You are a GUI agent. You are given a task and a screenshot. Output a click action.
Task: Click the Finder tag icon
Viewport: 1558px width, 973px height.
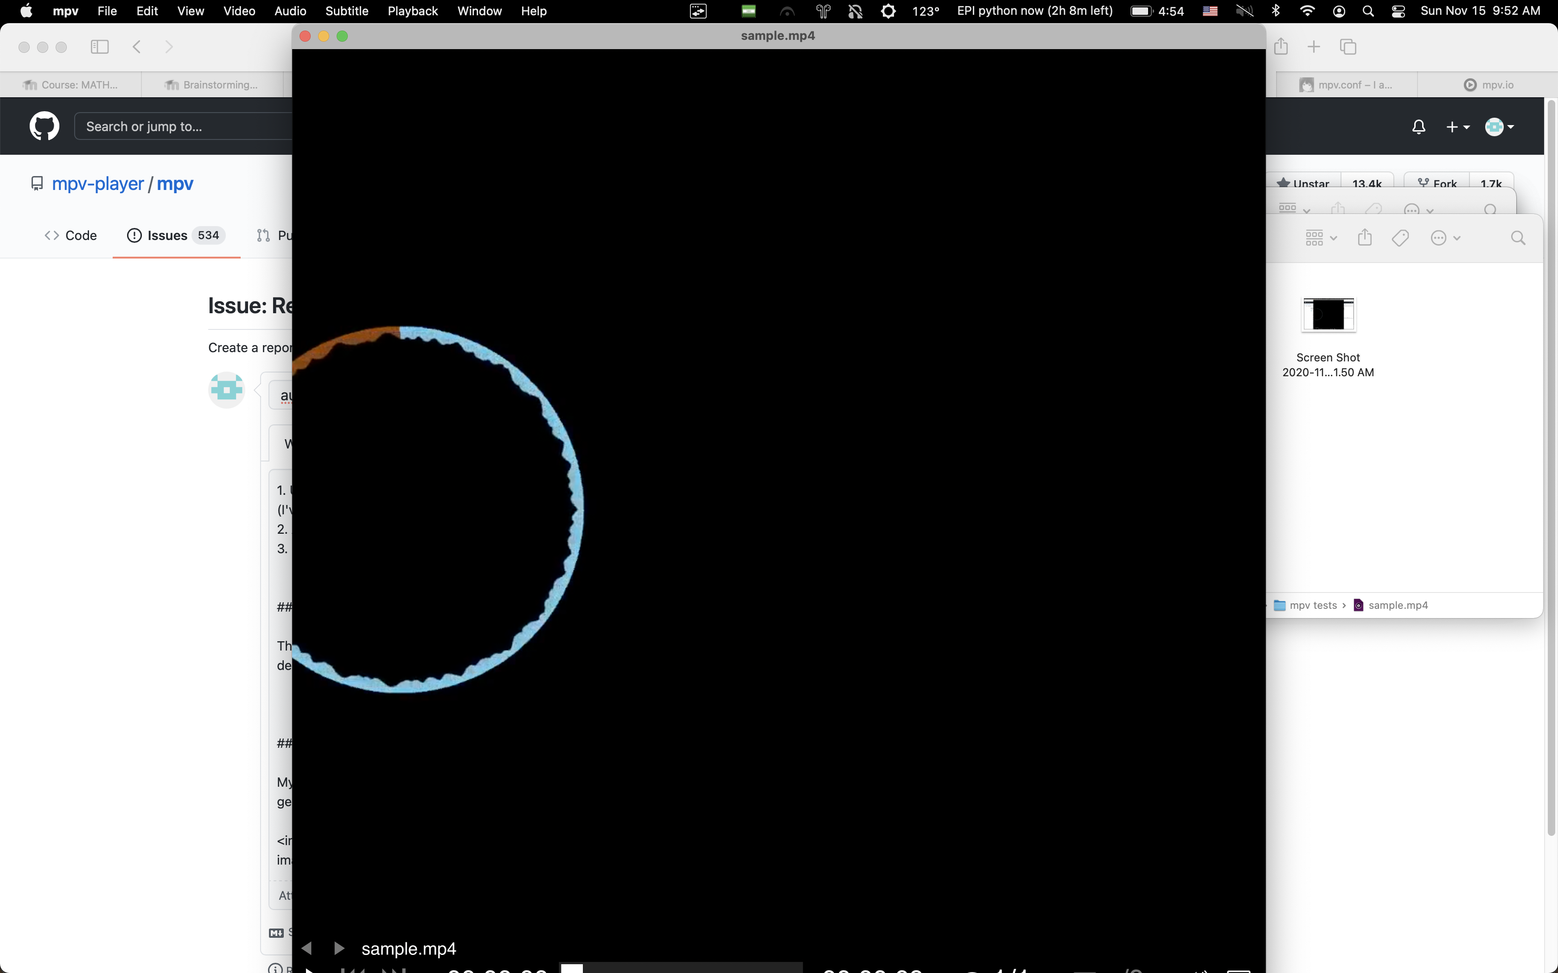[1400, 238]
